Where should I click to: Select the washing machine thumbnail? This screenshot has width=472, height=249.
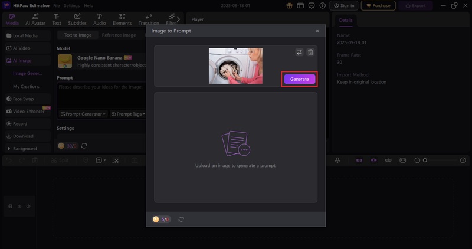[x=235, y=66]
